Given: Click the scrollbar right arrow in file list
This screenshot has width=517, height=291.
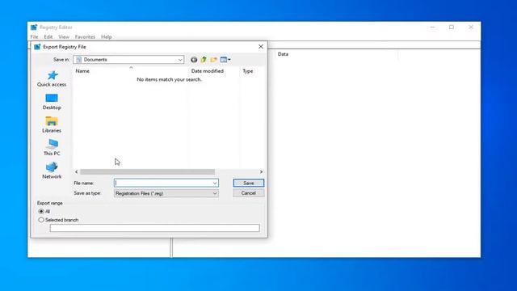Looking at the screenshot, I should coord(261,172).
